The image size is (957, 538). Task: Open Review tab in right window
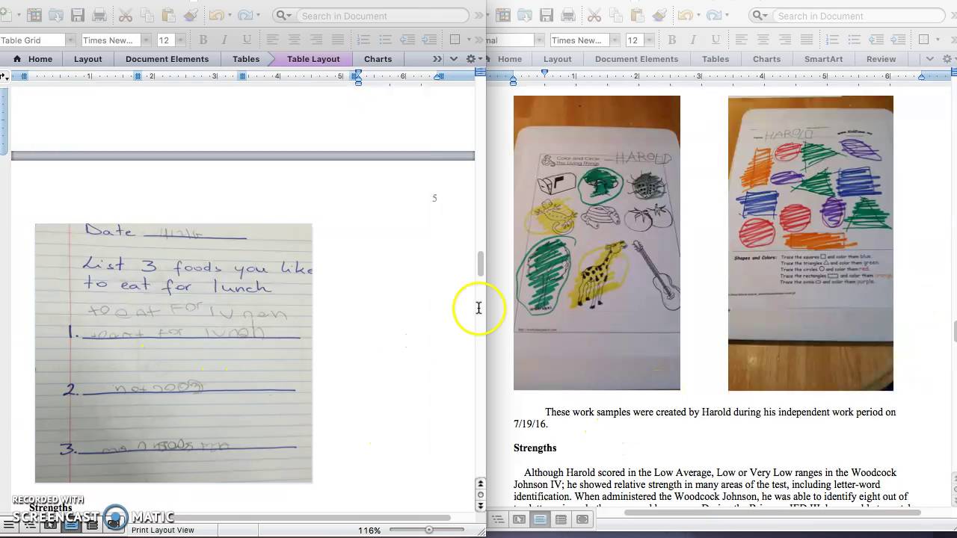point(881,59)
